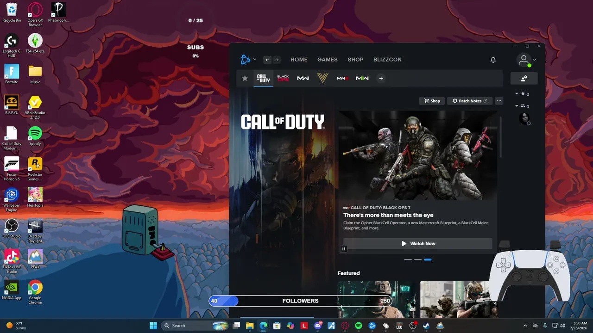
Task: Select the Black Ops game icon
Action: (283, 78)
